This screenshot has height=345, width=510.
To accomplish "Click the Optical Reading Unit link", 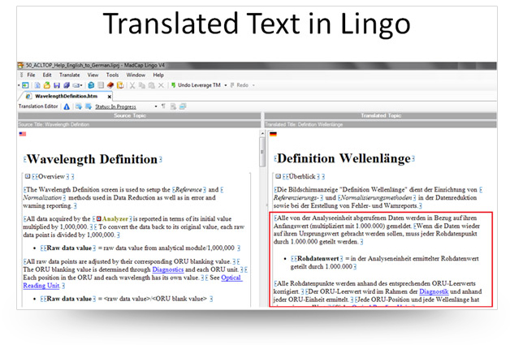I will [x=231, y=278].
